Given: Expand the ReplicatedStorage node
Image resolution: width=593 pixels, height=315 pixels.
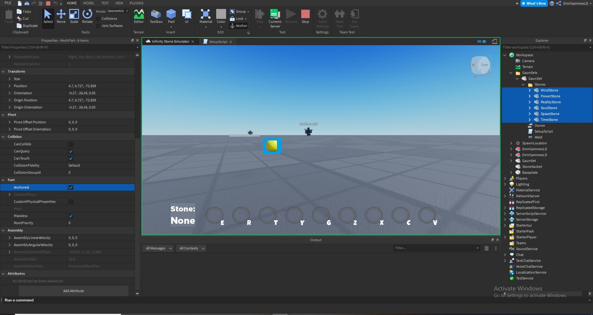Looking at the screenshot, I should (x=505, y=208).
